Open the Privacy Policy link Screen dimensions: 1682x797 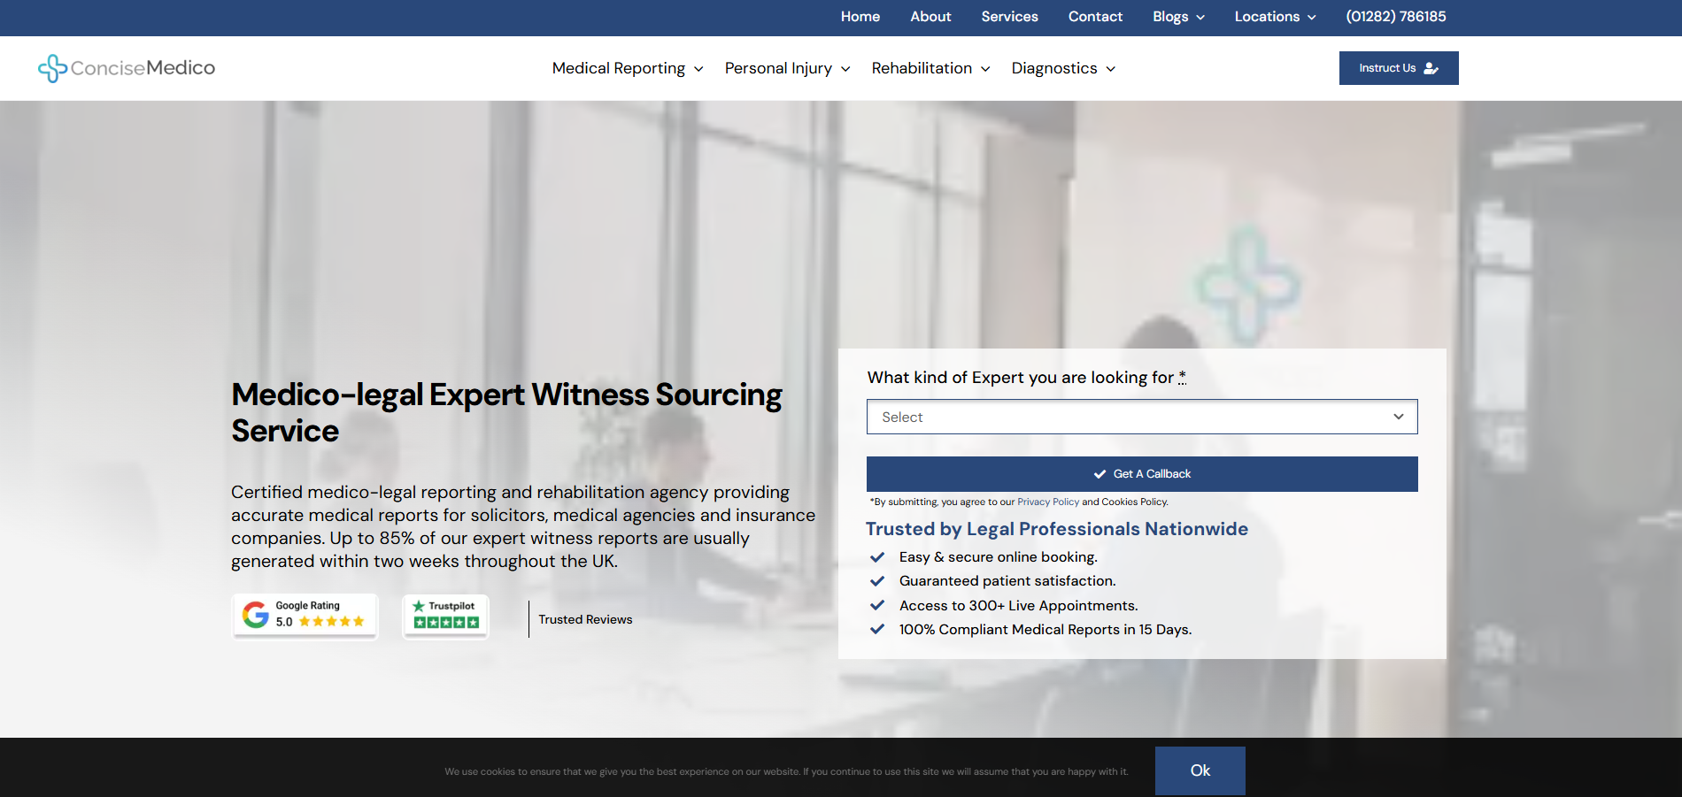coord(1048,502)
